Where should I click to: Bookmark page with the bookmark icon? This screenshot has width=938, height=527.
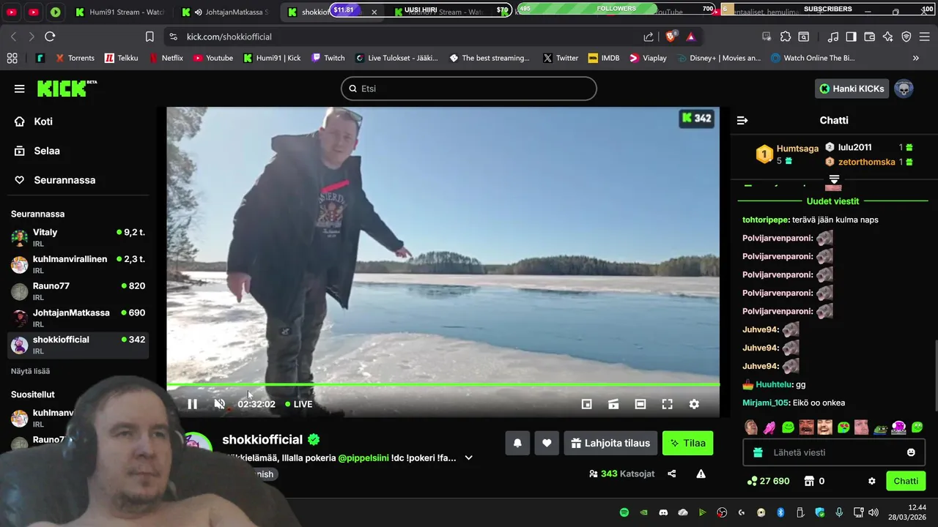pyautogui.click(x=149, y=37)
